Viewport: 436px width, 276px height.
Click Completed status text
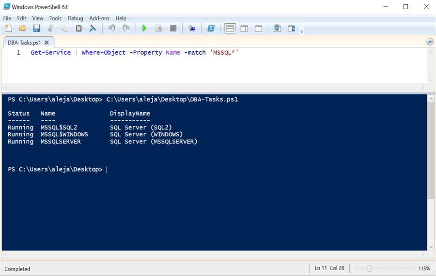coord(17,269)
